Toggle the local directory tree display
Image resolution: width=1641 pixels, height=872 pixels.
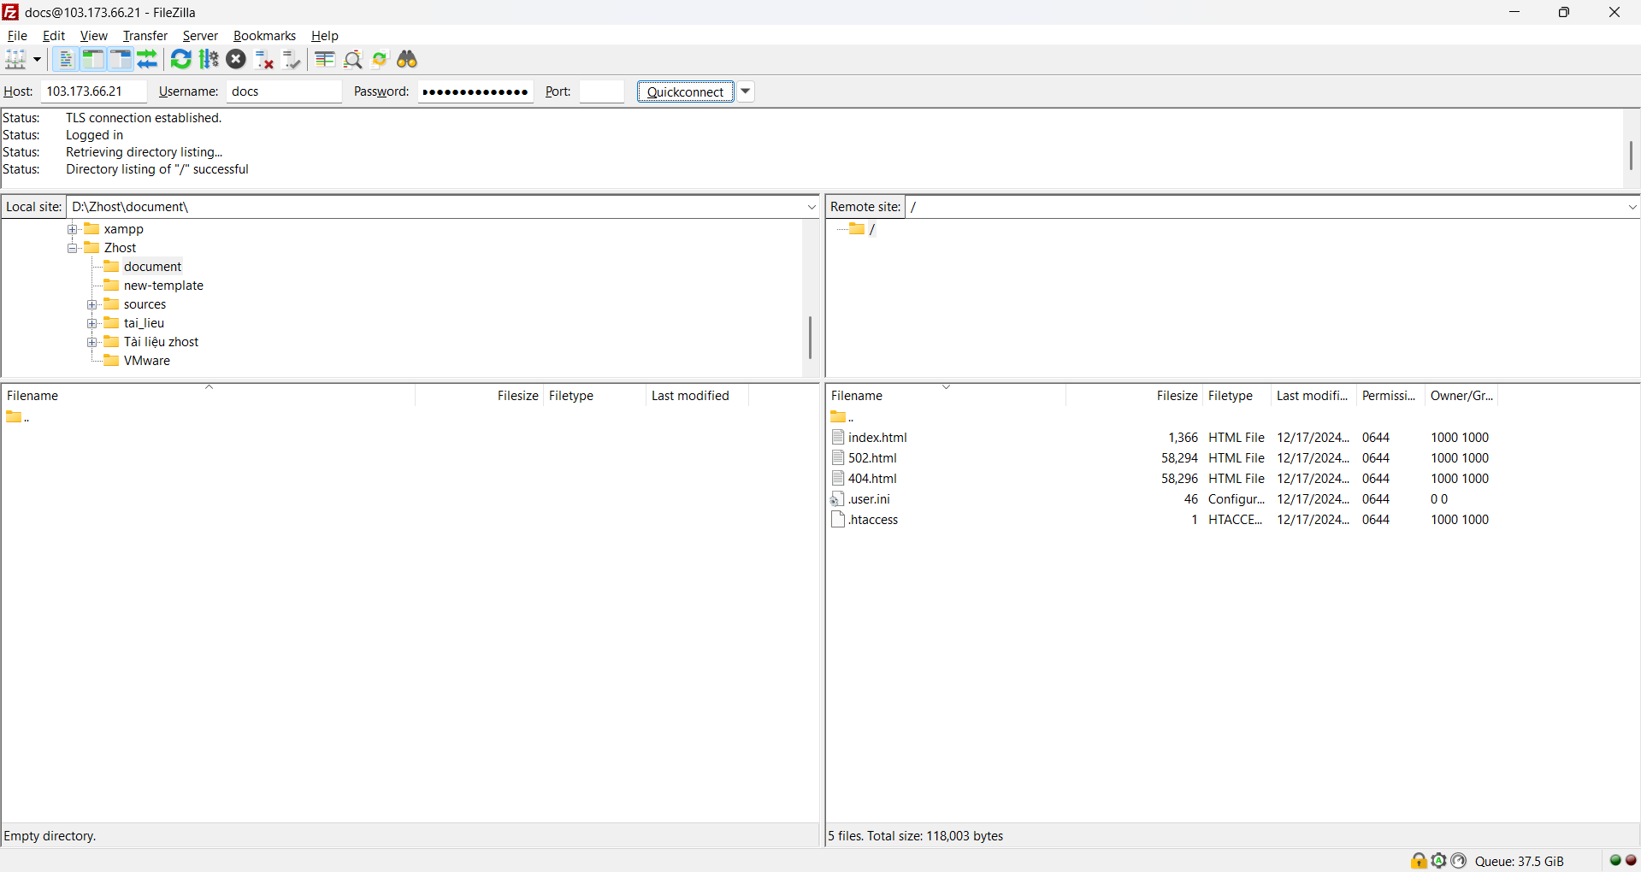(92, 59)
